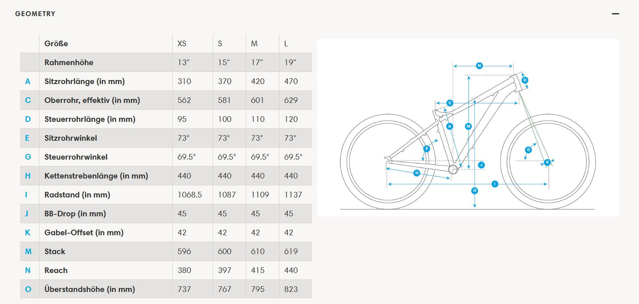Click marker H on the chainstay
This screenshot has height=304, width=639.
(417, 173)
